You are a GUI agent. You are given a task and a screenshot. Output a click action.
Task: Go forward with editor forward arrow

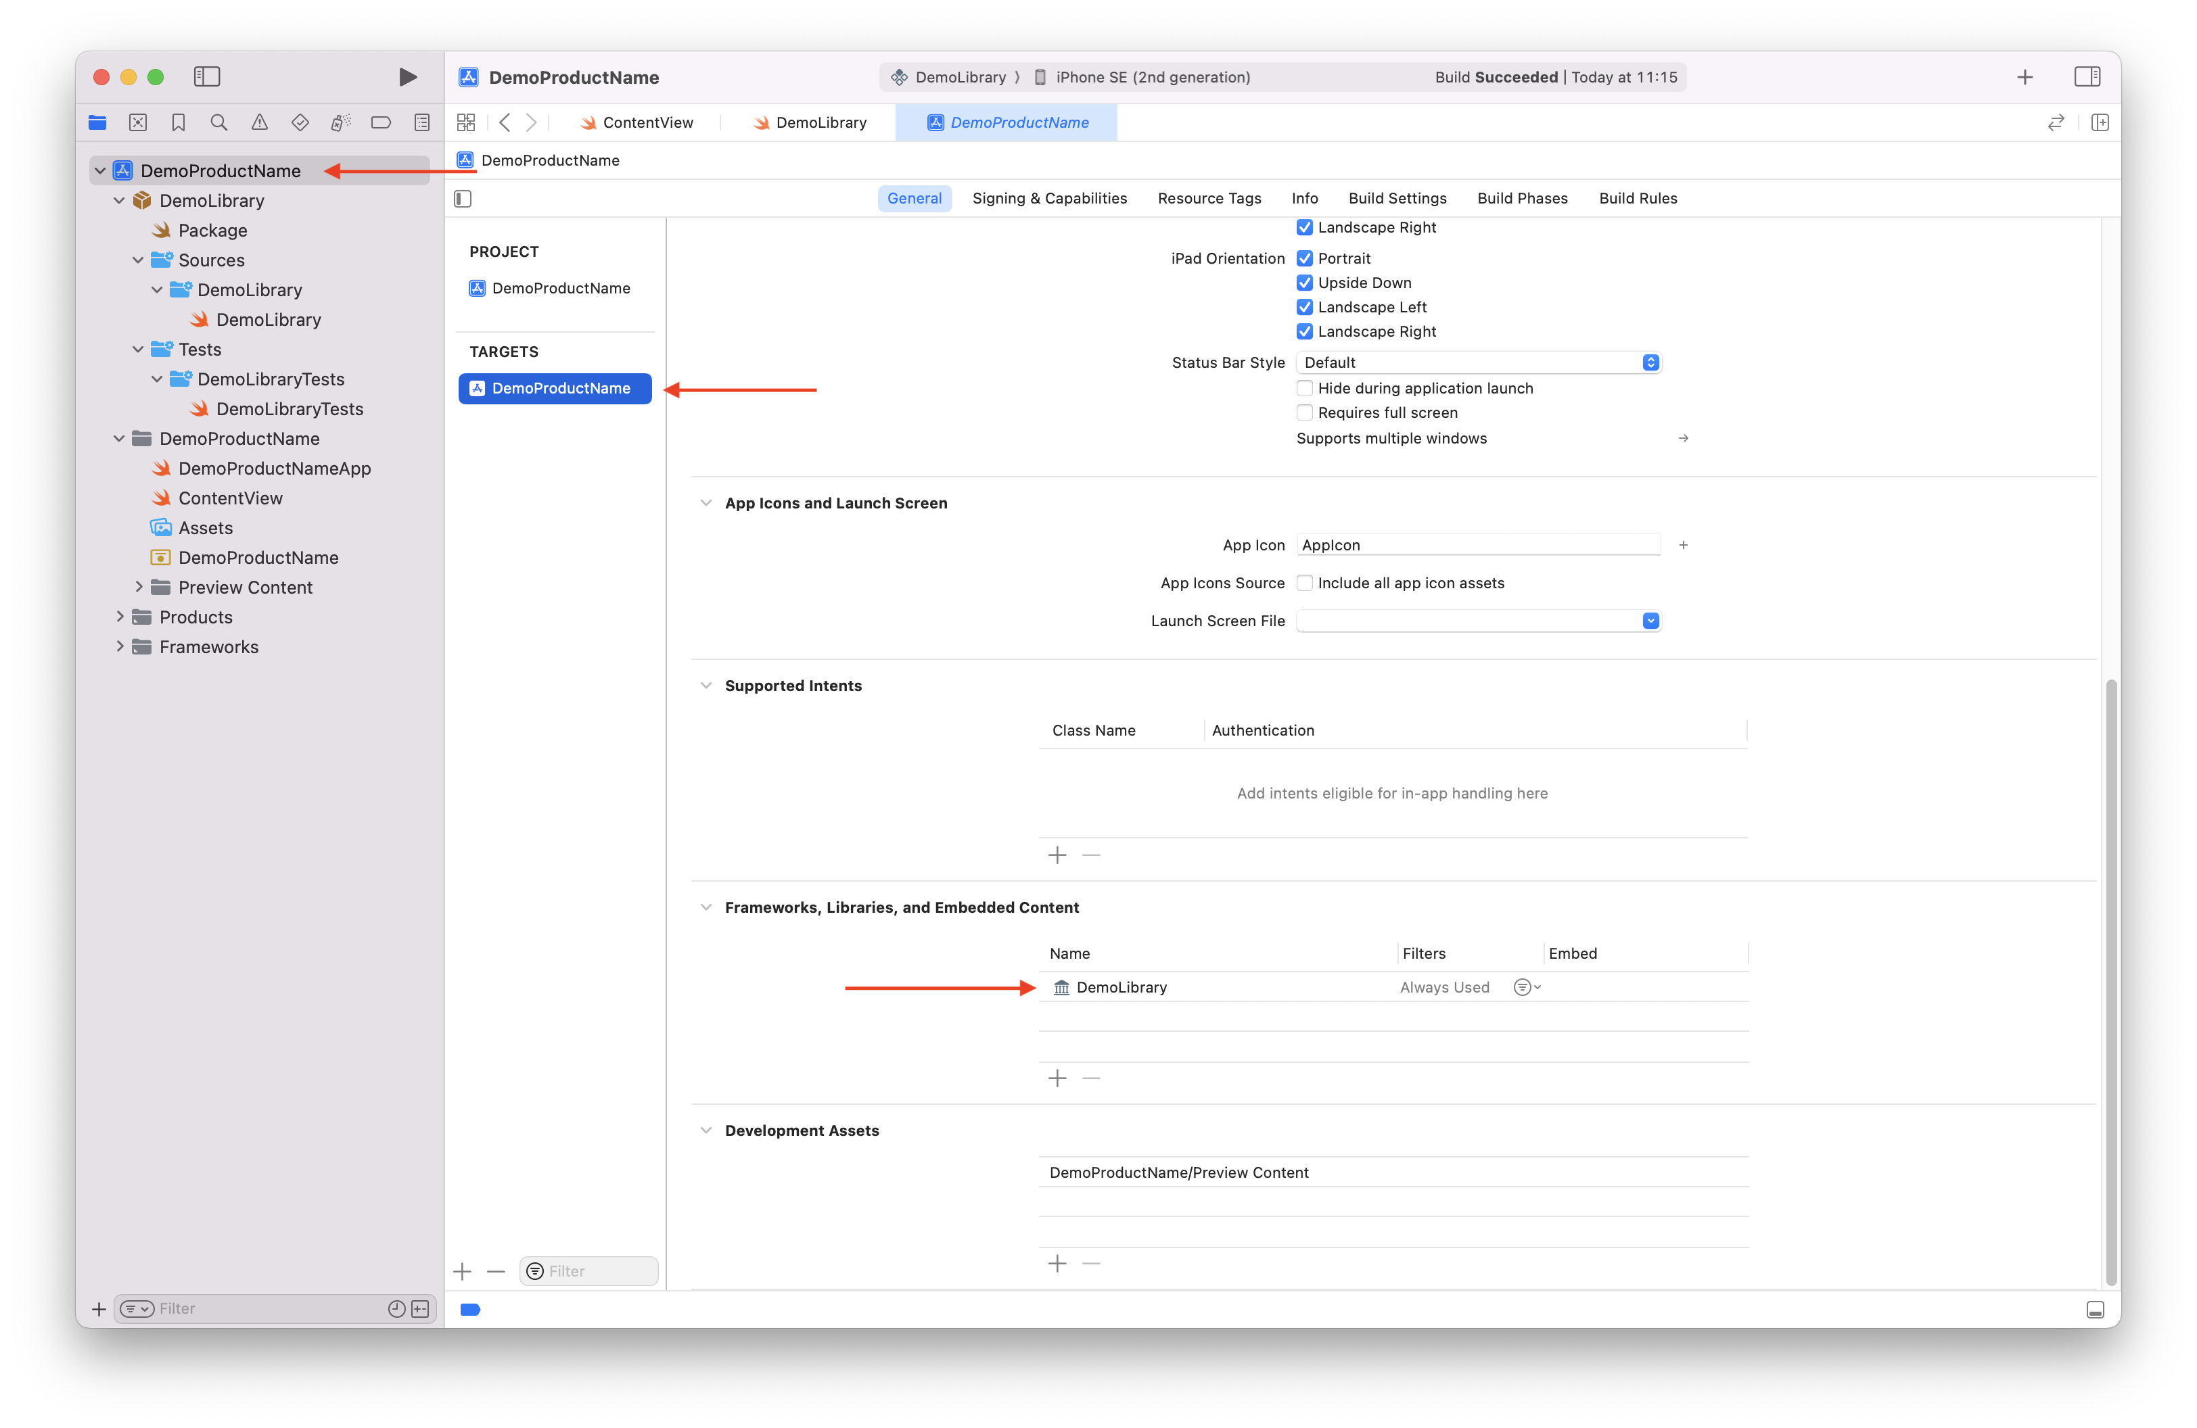point(531,122)
